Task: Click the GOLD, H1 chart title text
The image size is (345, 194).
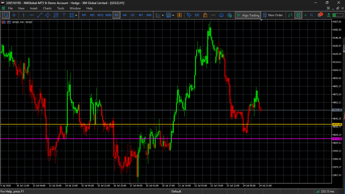Action: pos(22,22)
